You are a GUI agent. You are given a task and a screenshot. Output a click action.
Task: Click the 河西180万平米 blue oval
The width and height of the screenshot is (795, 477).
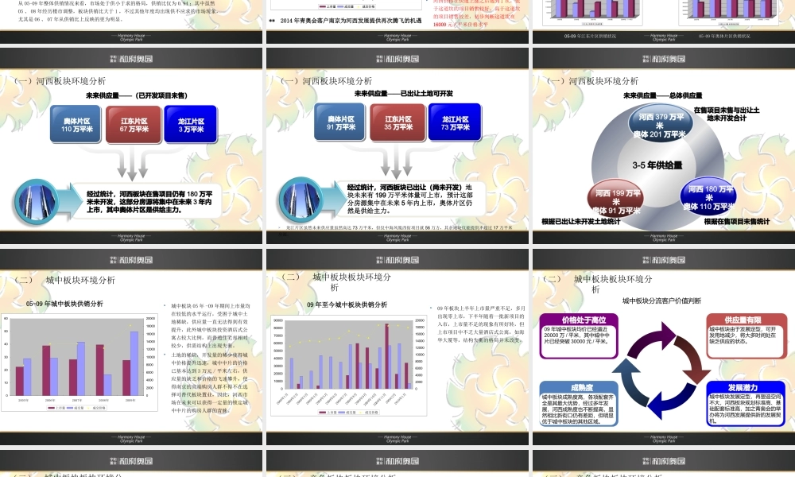[x=709, y=196]
